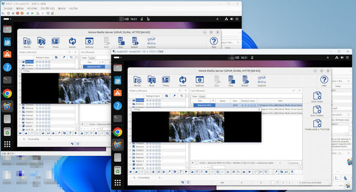This screenshot has height=192, width=356.
Task: Open Terminal in the Remote Desktop Ubuntu dock
Action: pyautogui.click(x=118, y=118)
